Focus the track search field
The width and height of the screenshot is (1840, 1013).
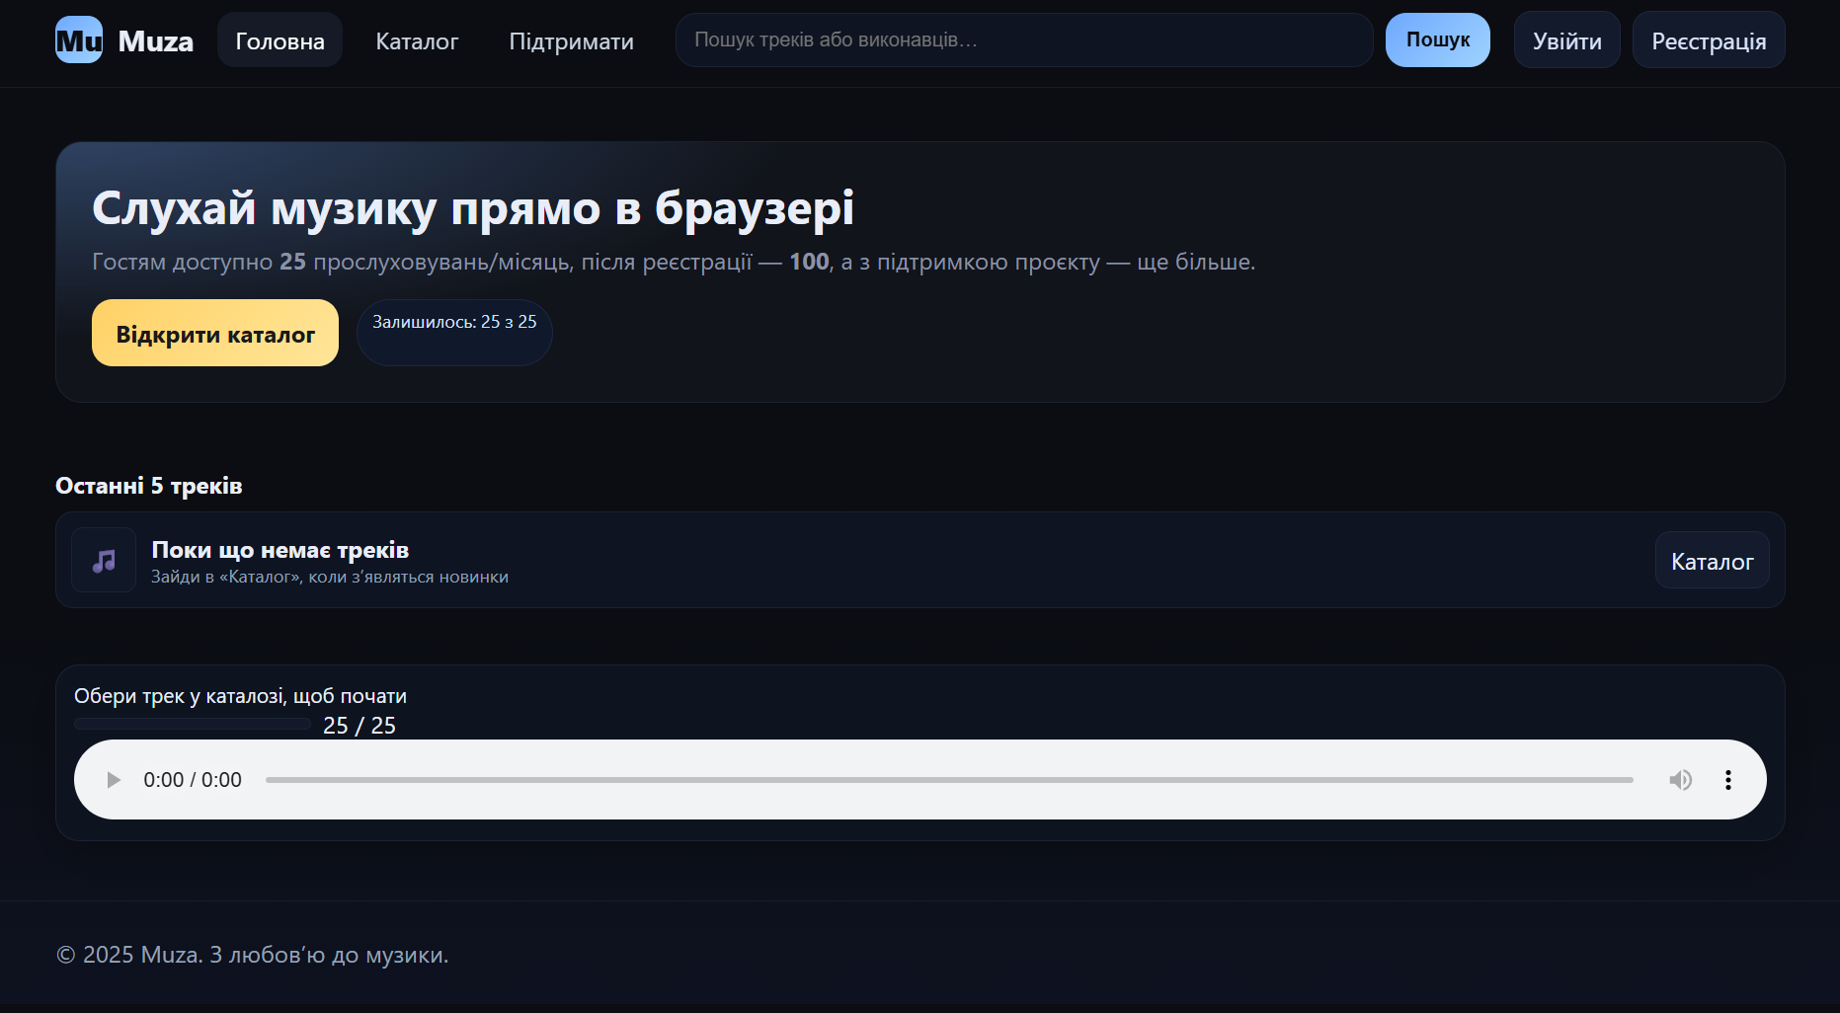(x=1023, y=40)
